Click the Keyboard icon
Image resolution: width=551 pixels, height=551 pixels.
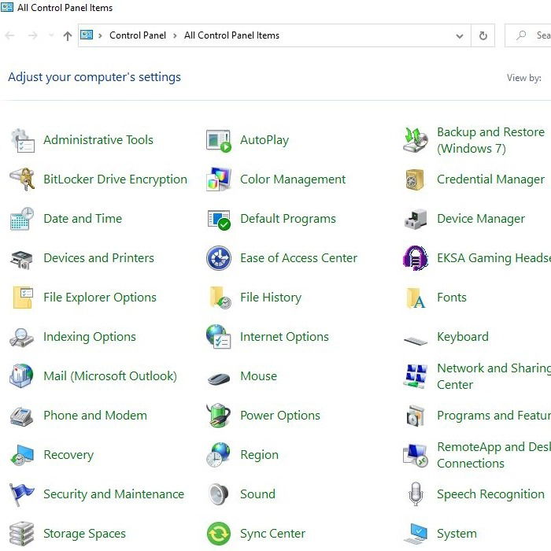point(416,340)
